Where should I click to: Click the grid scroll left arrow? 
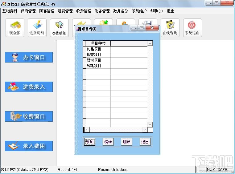pyautogui.click(x=87, y=130)
